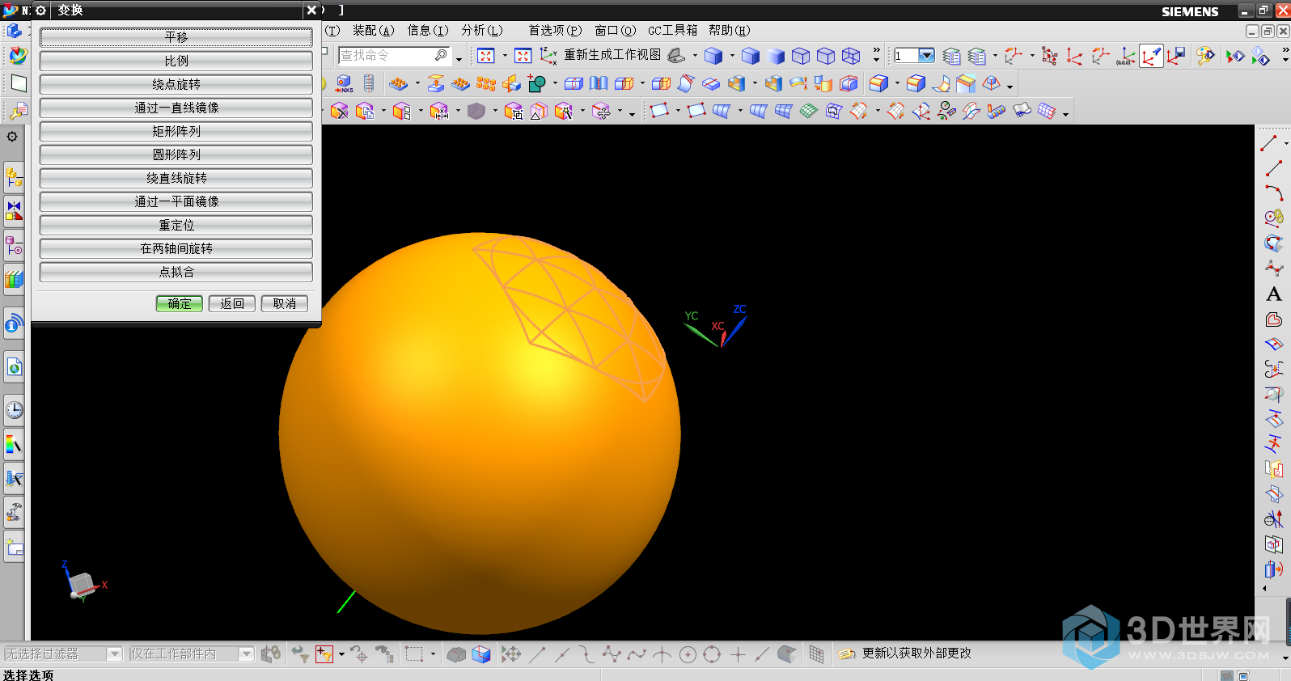Screen dimensions: 1291x681
Task: Choose 在两轴间旋转 rotate between two axes
Action: [176, 248]
